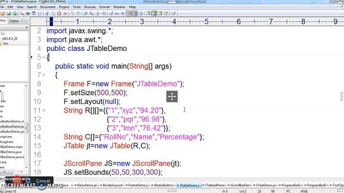
Task: Select the C:\ folder in directory tree
Action: point(3,33)
